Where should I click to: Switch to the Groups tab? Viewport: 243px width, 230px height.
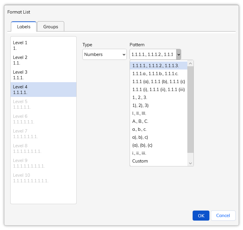[x=51, y=27]
